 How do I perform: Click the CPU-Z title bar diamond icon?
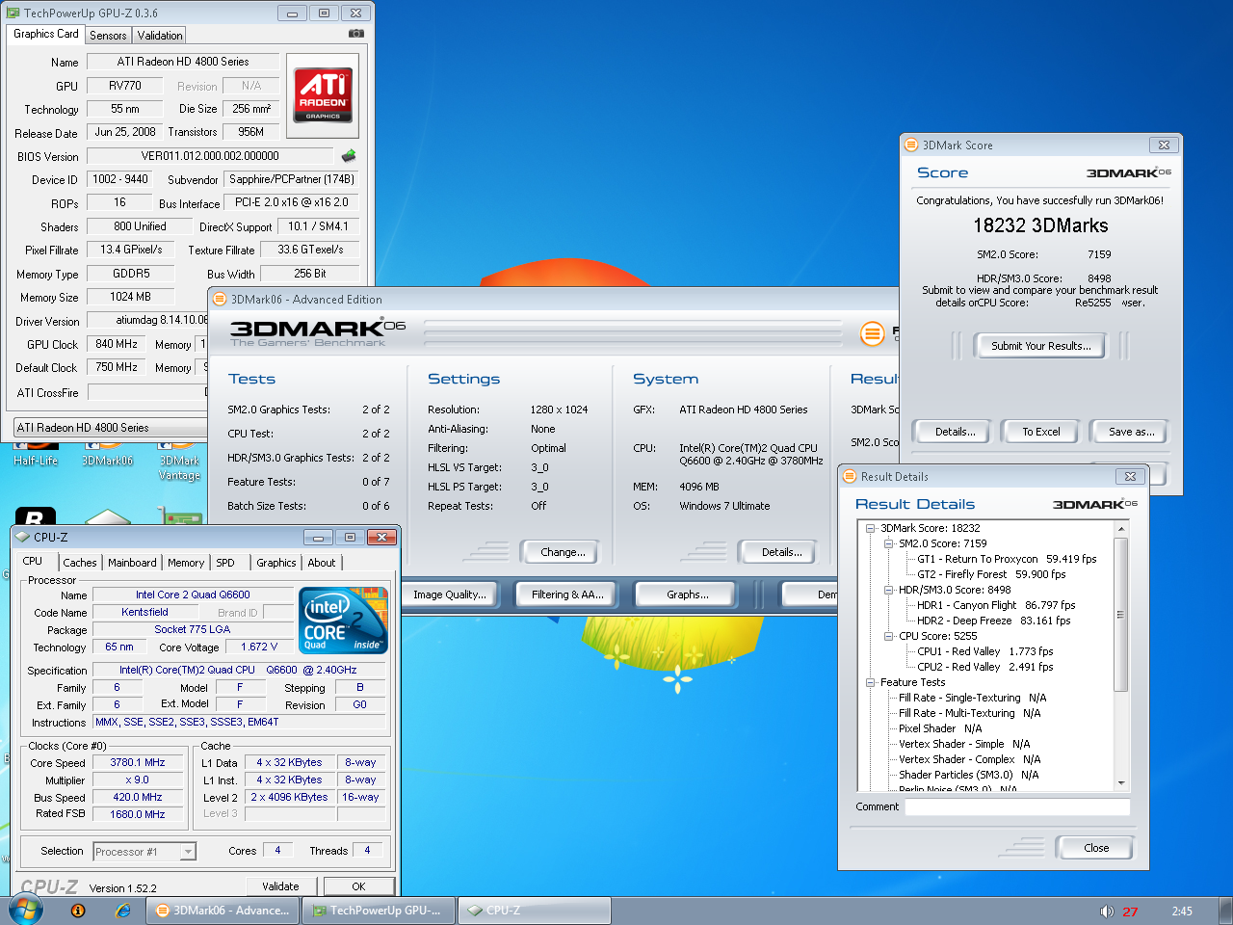click(x=22, y=537)
